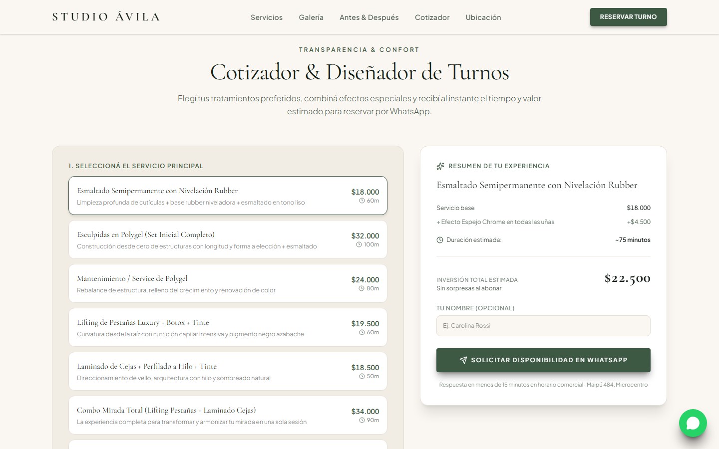Click the $19.500 price on Lifting de Pestañas
The width and height of the screenshot is (719, 449).
coord(365,324)
